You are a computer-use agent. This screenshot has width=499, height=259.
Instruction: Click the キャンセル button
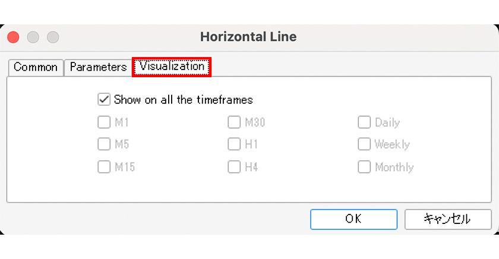coord(448,219)
